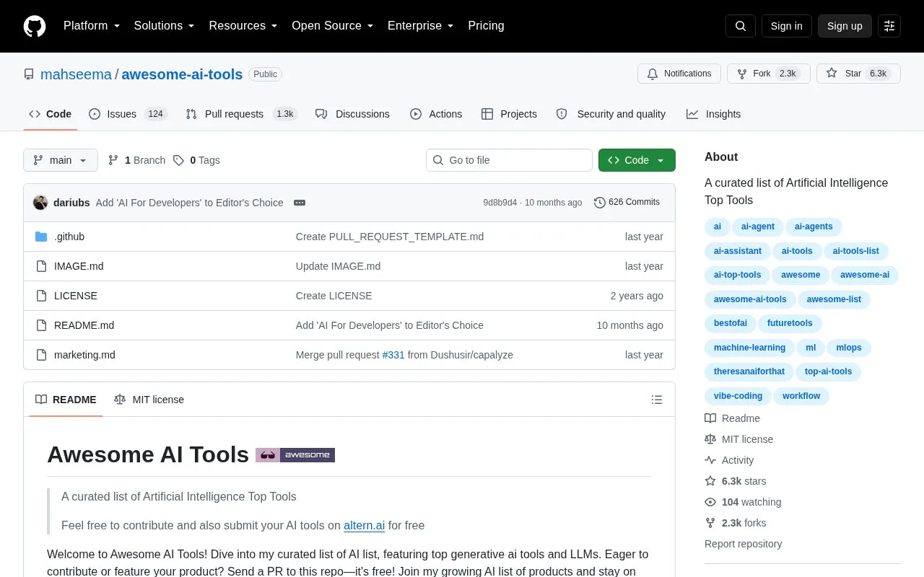Select the MIT license tab
Screen dimensions: 924x577
pyautogui.click(x=149, y=400)
